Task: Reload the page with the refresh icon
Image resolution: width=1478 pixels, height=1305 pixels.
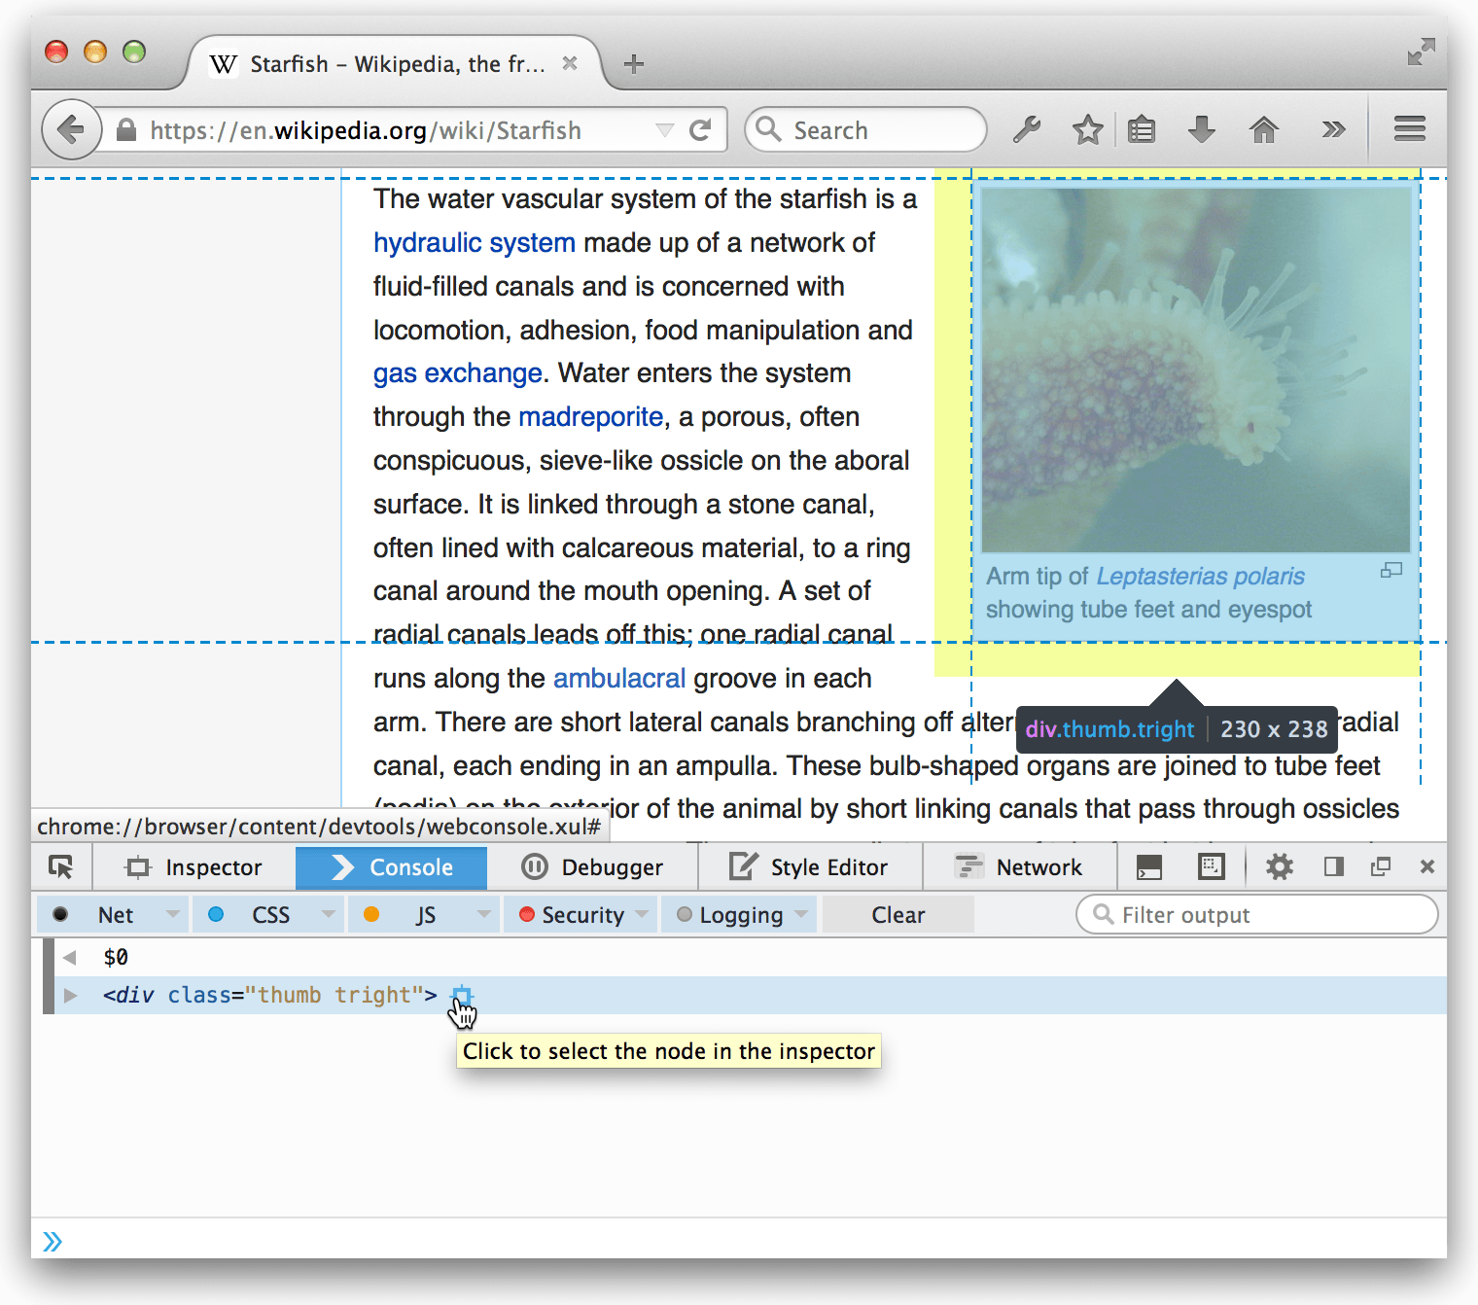Action: click(x=700, y=130)
